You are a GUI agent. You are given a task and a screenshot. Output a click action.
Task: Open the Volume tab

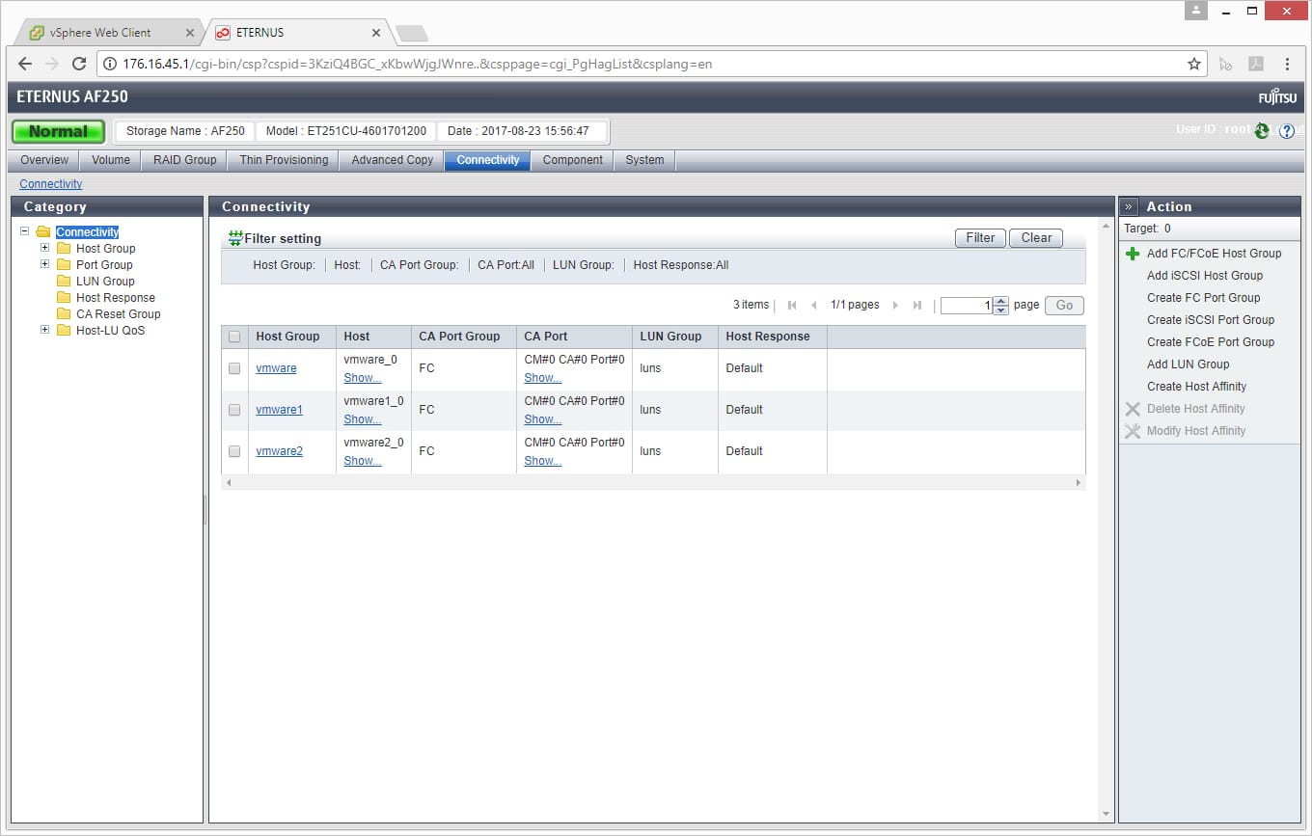click(x=111, y=160)
